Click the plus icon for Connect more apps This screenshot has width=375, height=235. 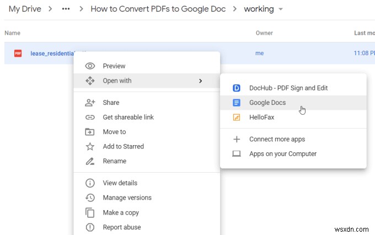[x=237, y=139]
